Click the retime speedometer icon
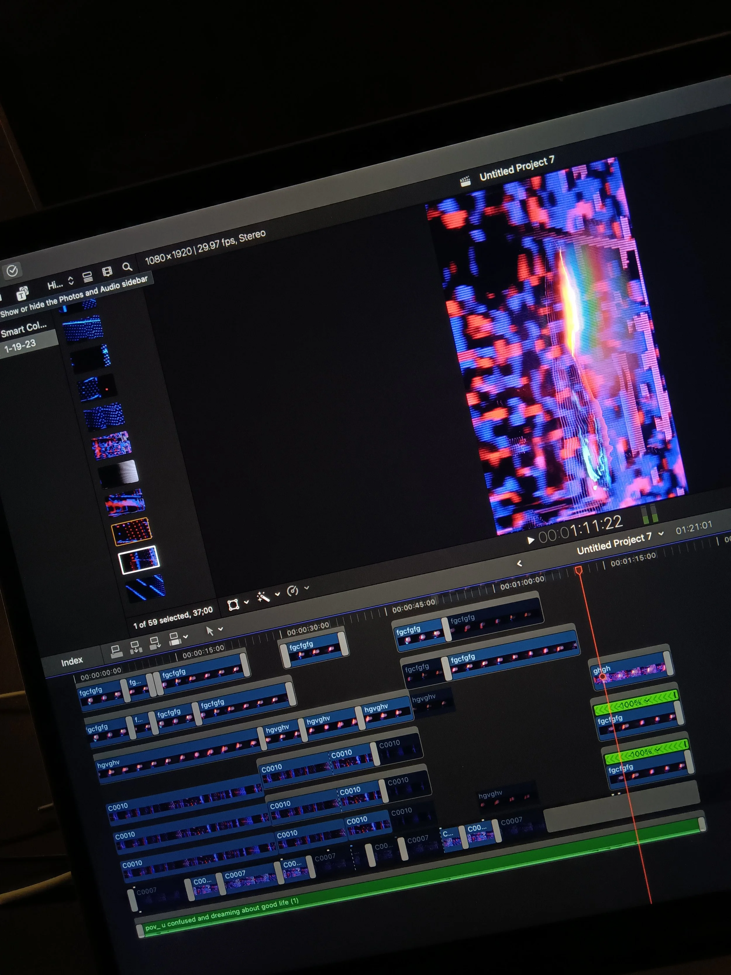The image size is (731, 975). [x=293, y=591]
